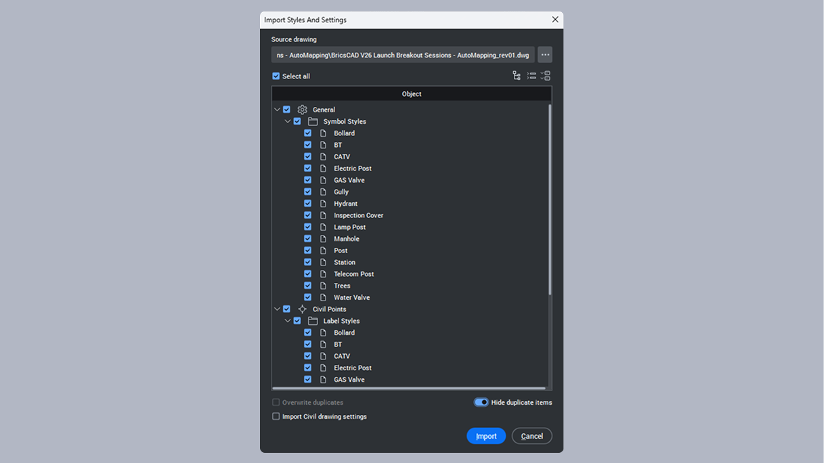Click the folder icon next to Label Styles
Image resolution: width=824 pixels, height=463 pixels.
(x=312, y=320)
